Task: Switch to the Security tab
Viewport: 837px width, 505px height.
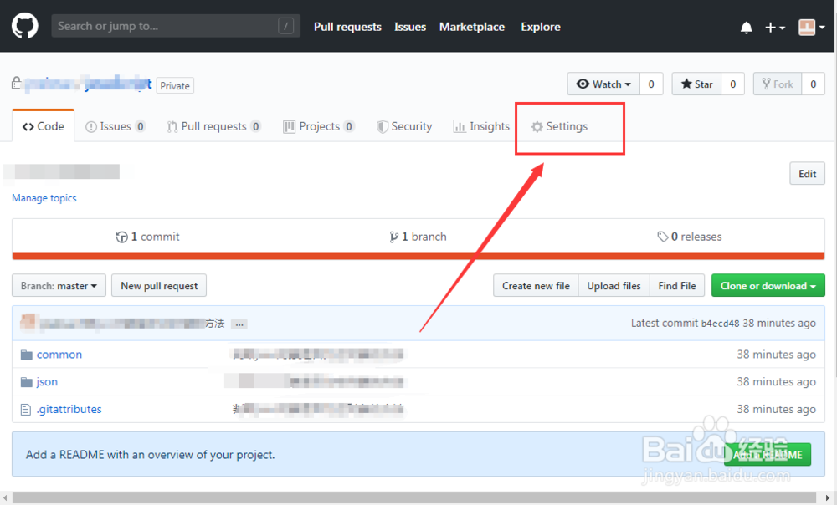Action: [404, 126]
